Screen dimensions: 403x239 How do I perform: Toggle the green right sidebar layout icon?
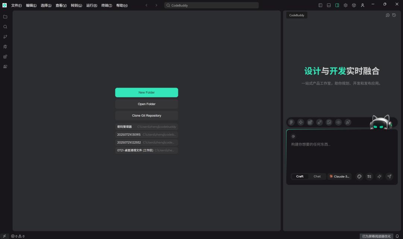click(337, 5)
